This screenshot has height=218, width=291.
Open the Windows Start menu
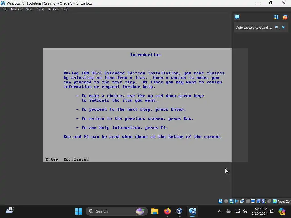(x=78, y=211)
